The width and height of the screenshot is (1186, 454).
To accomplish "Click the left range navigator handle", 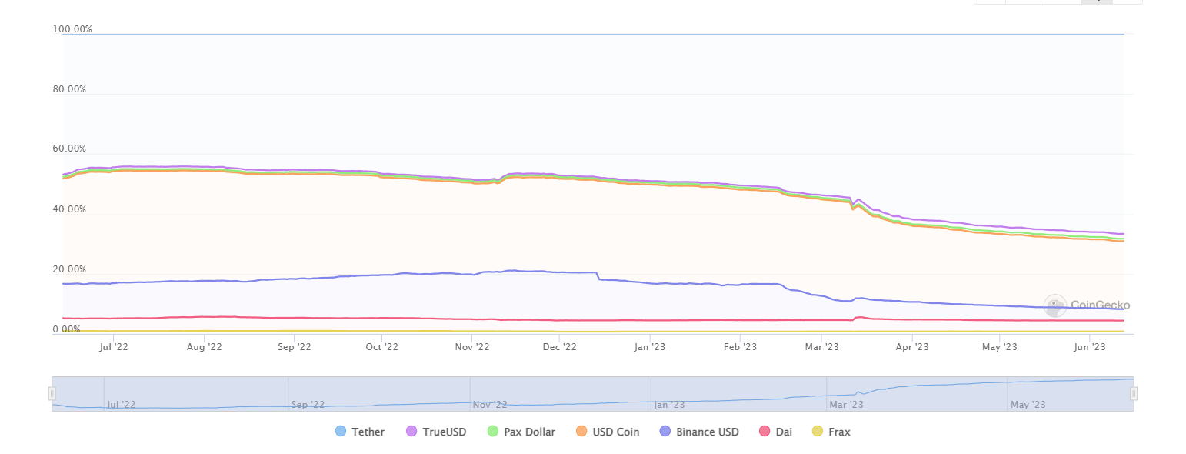I will pos(52,394).
